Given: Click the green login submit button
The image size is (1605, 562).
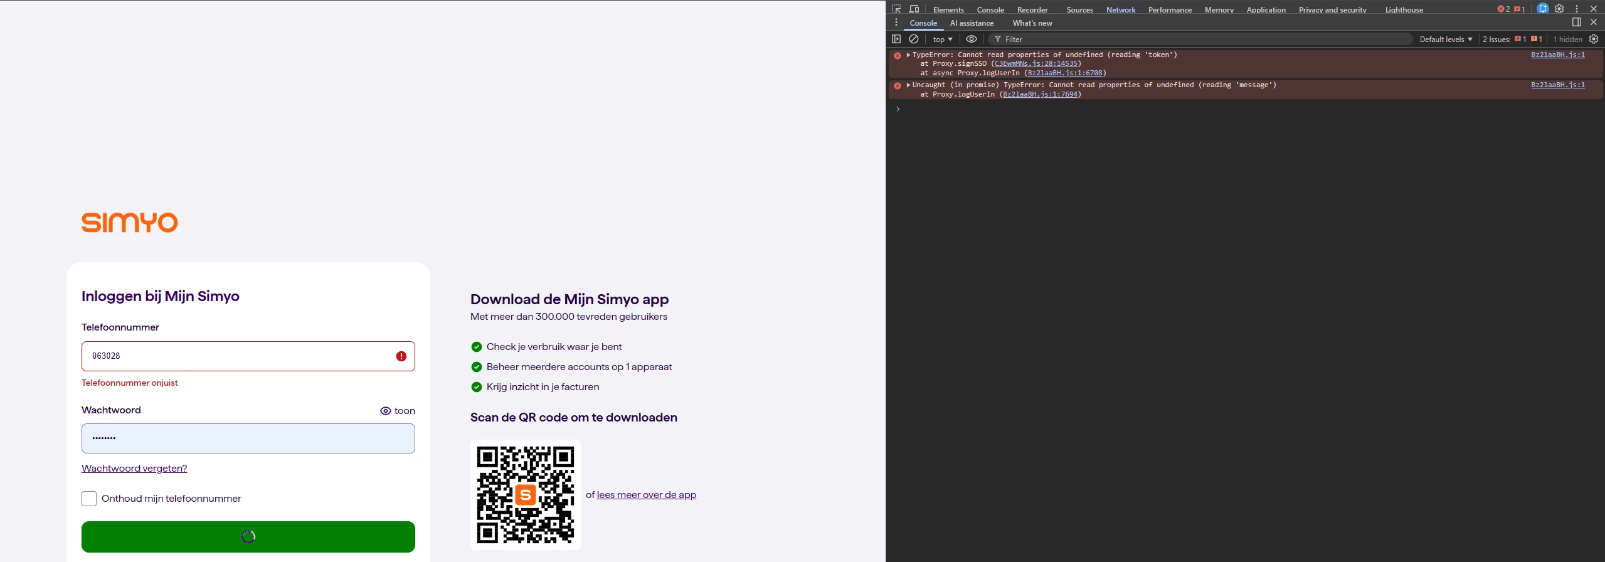Looking at the screenshot, I should (x=248, y=537).
